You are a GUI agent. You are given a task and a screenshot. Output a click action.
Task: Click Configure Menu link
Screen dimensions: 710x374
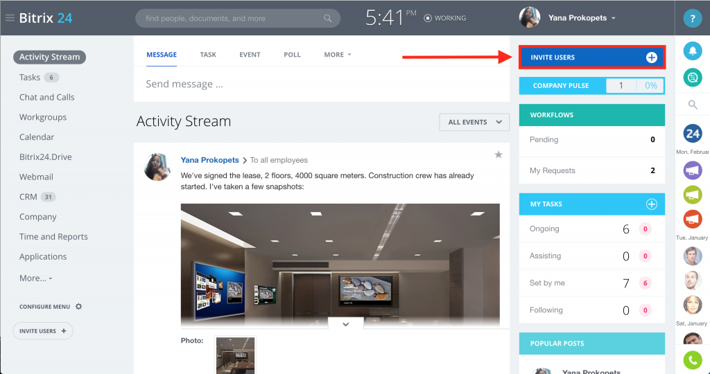(x=44, y=307)
